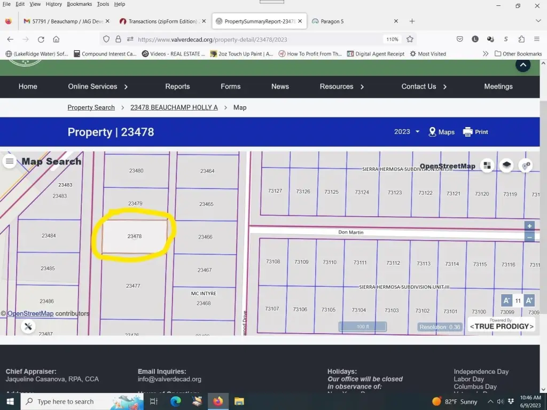Viewport: 547px width, 410px height.
Task: Open the Bookmarks menu in Firefox
Action: pos(79,4)
